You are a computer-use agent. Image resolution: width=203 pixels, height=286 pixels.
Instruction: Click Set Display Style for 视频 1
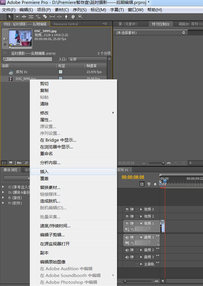(x=127, y=229)
